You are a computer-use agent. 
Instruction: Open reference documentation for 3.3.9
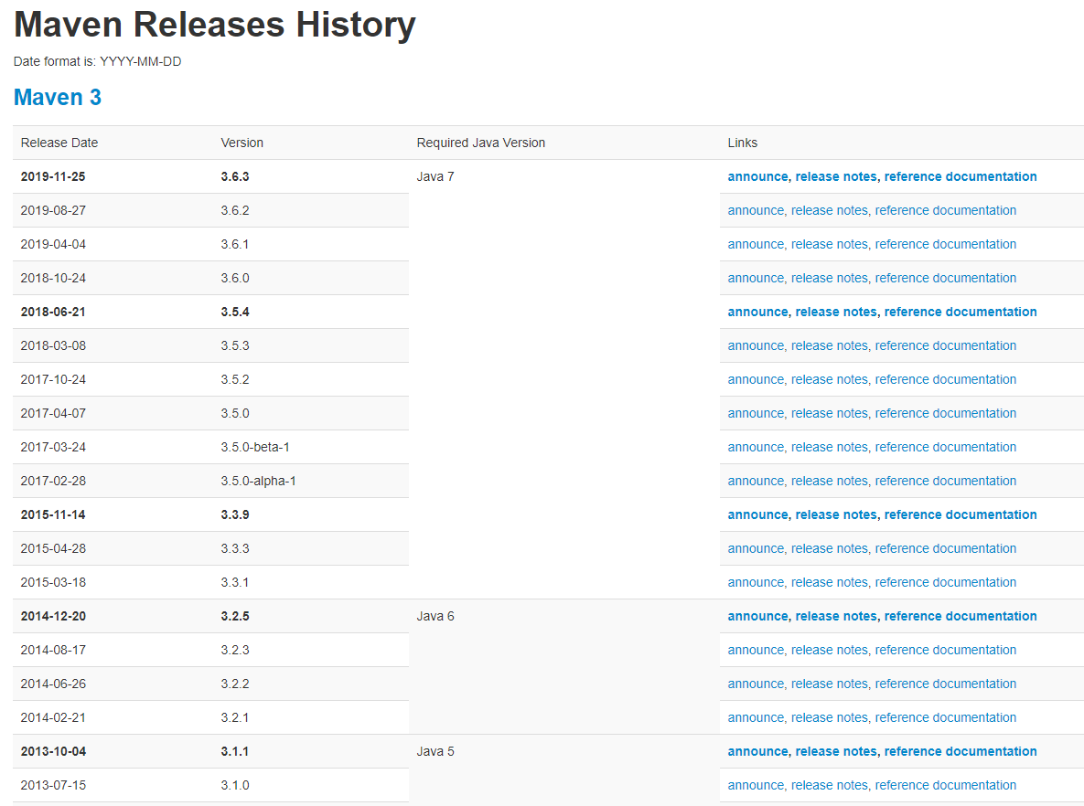point(961,515)
